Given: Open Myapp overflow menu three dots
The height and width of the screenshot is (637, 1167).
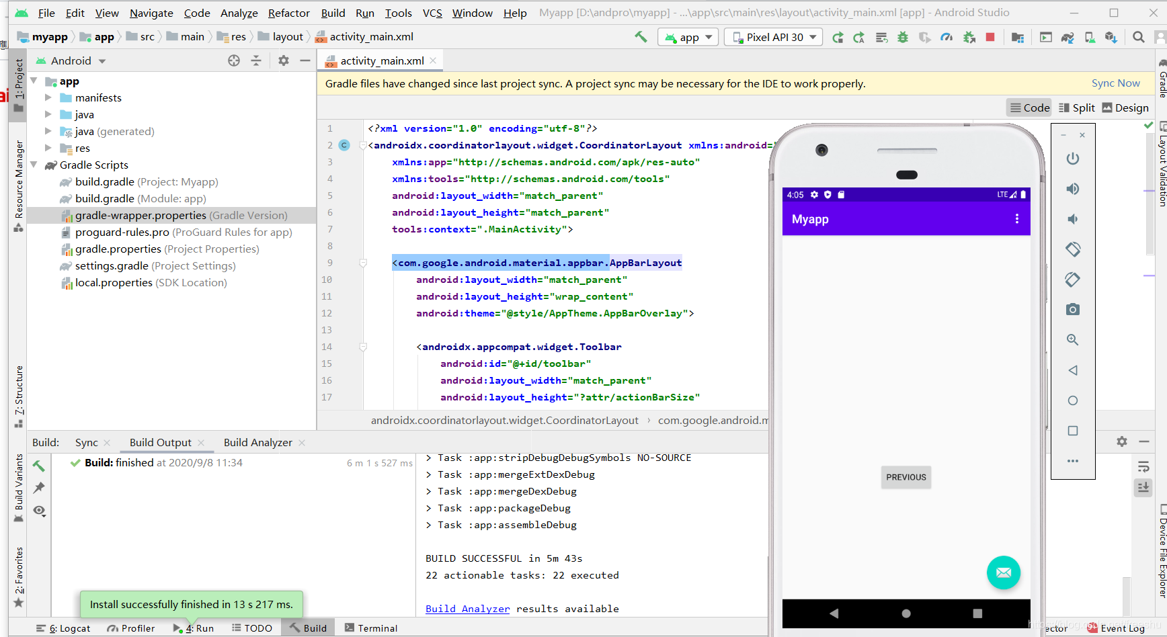Looking at the screenshot, I should [1016, 219].
